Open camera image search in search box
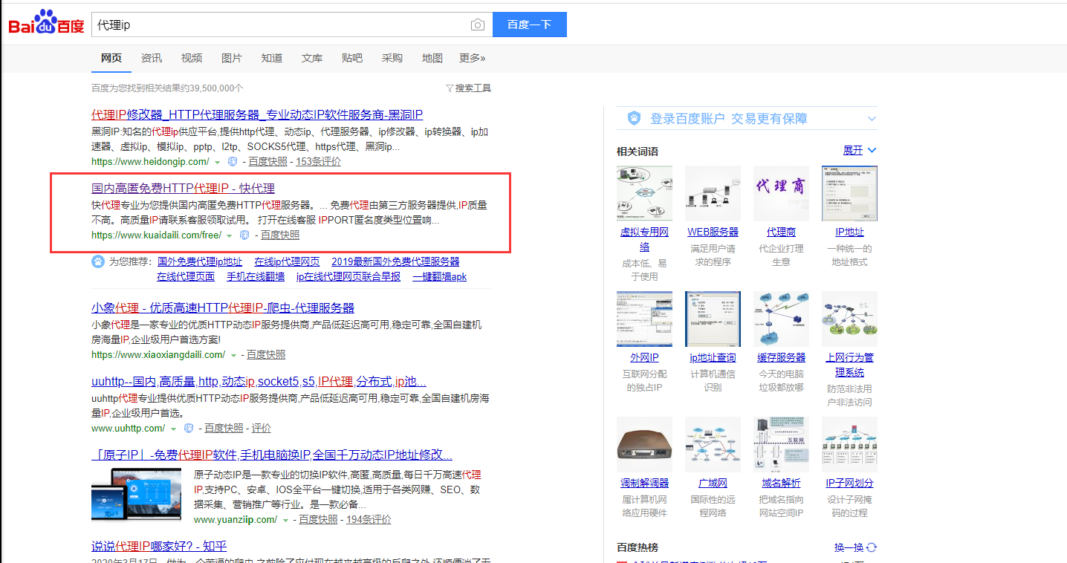Viewport: 1067px width, 563px height. (477, 25)
